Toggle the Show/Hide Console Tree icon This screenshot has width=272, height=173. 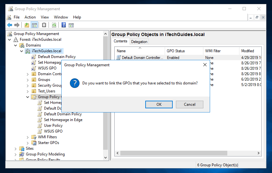point(34,25)
